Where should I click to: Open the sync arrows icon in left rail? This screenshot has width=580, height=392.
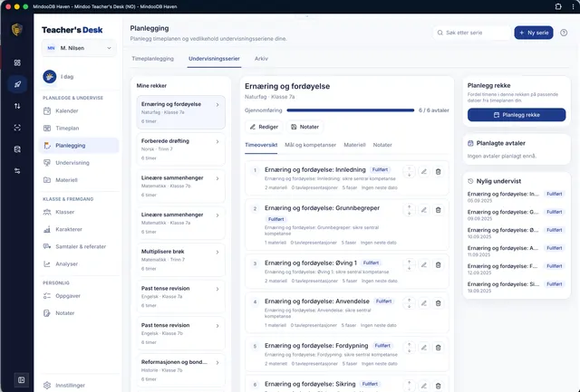click(17, 106)
